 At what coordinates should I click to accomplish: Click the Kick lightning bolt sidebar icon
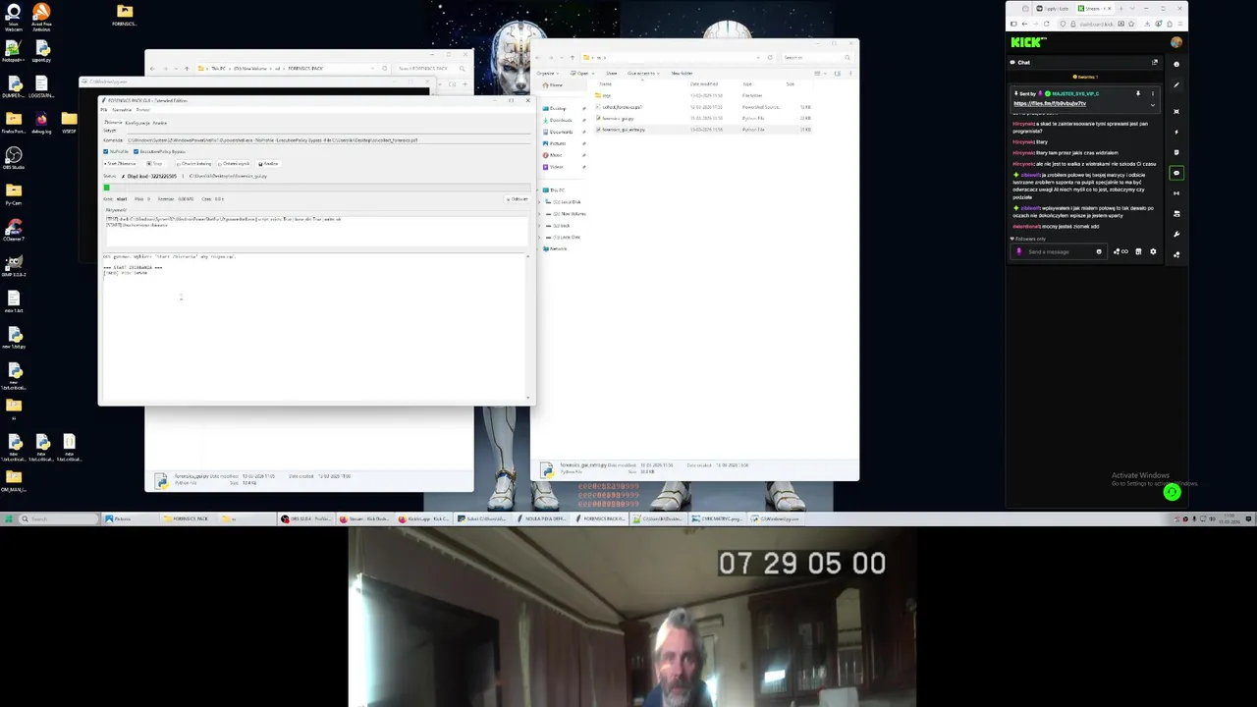[x=1176, y=132]
